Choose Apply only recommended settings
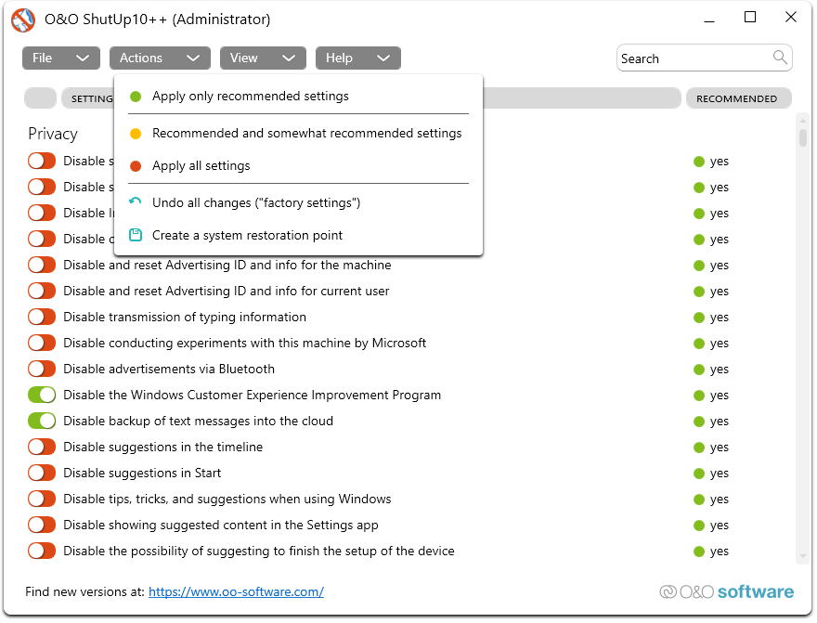The width and height of the screenshot is (817, 623). pyautogui.click(x=299, y=97)
